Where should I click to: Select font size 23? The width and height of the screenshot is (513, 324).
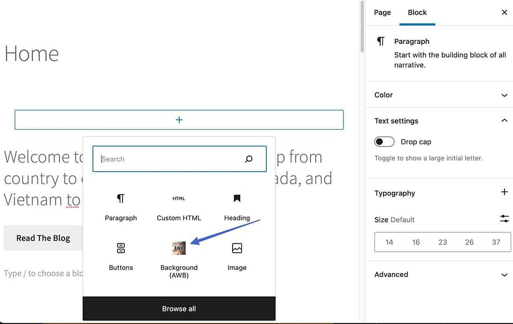tap(442, 242)
